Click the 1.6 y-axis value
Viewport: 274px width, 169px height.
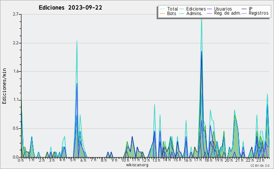coord(16,71)
